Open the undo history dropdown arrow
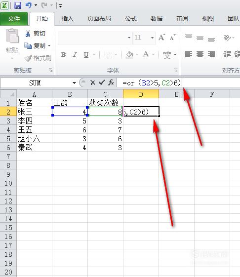Screen dimensions: 240x277 [x=36, y=5]
